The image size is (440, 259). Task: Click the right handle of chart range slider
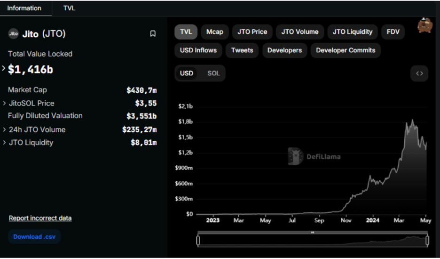coord(427,241)
